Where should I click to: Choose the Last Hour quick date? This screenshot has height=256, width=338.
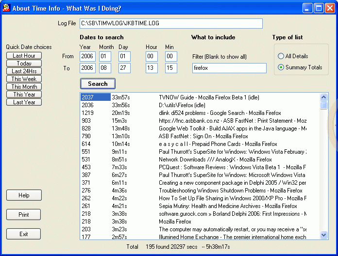(x=24, y=56)
